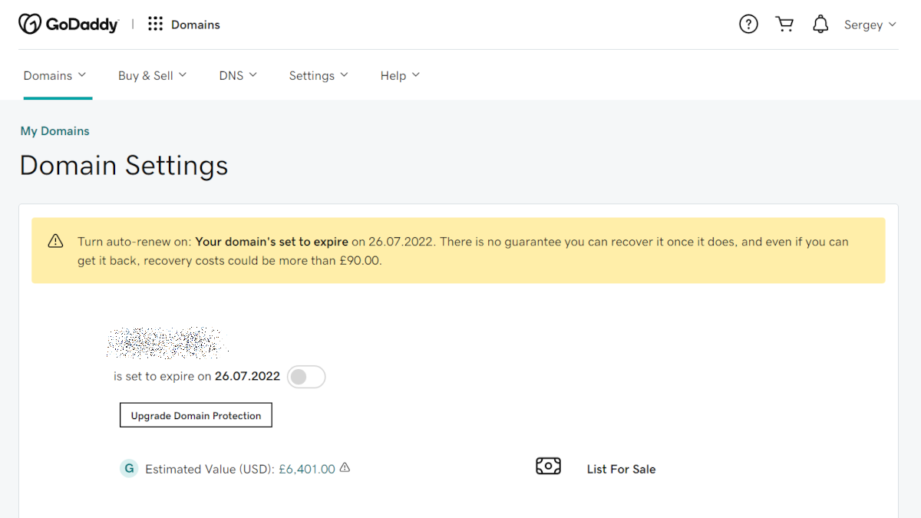Viewport: 921px width, 518px height.
Task: Enable the auto-renew toggle switch
Action: coord(306,377)
